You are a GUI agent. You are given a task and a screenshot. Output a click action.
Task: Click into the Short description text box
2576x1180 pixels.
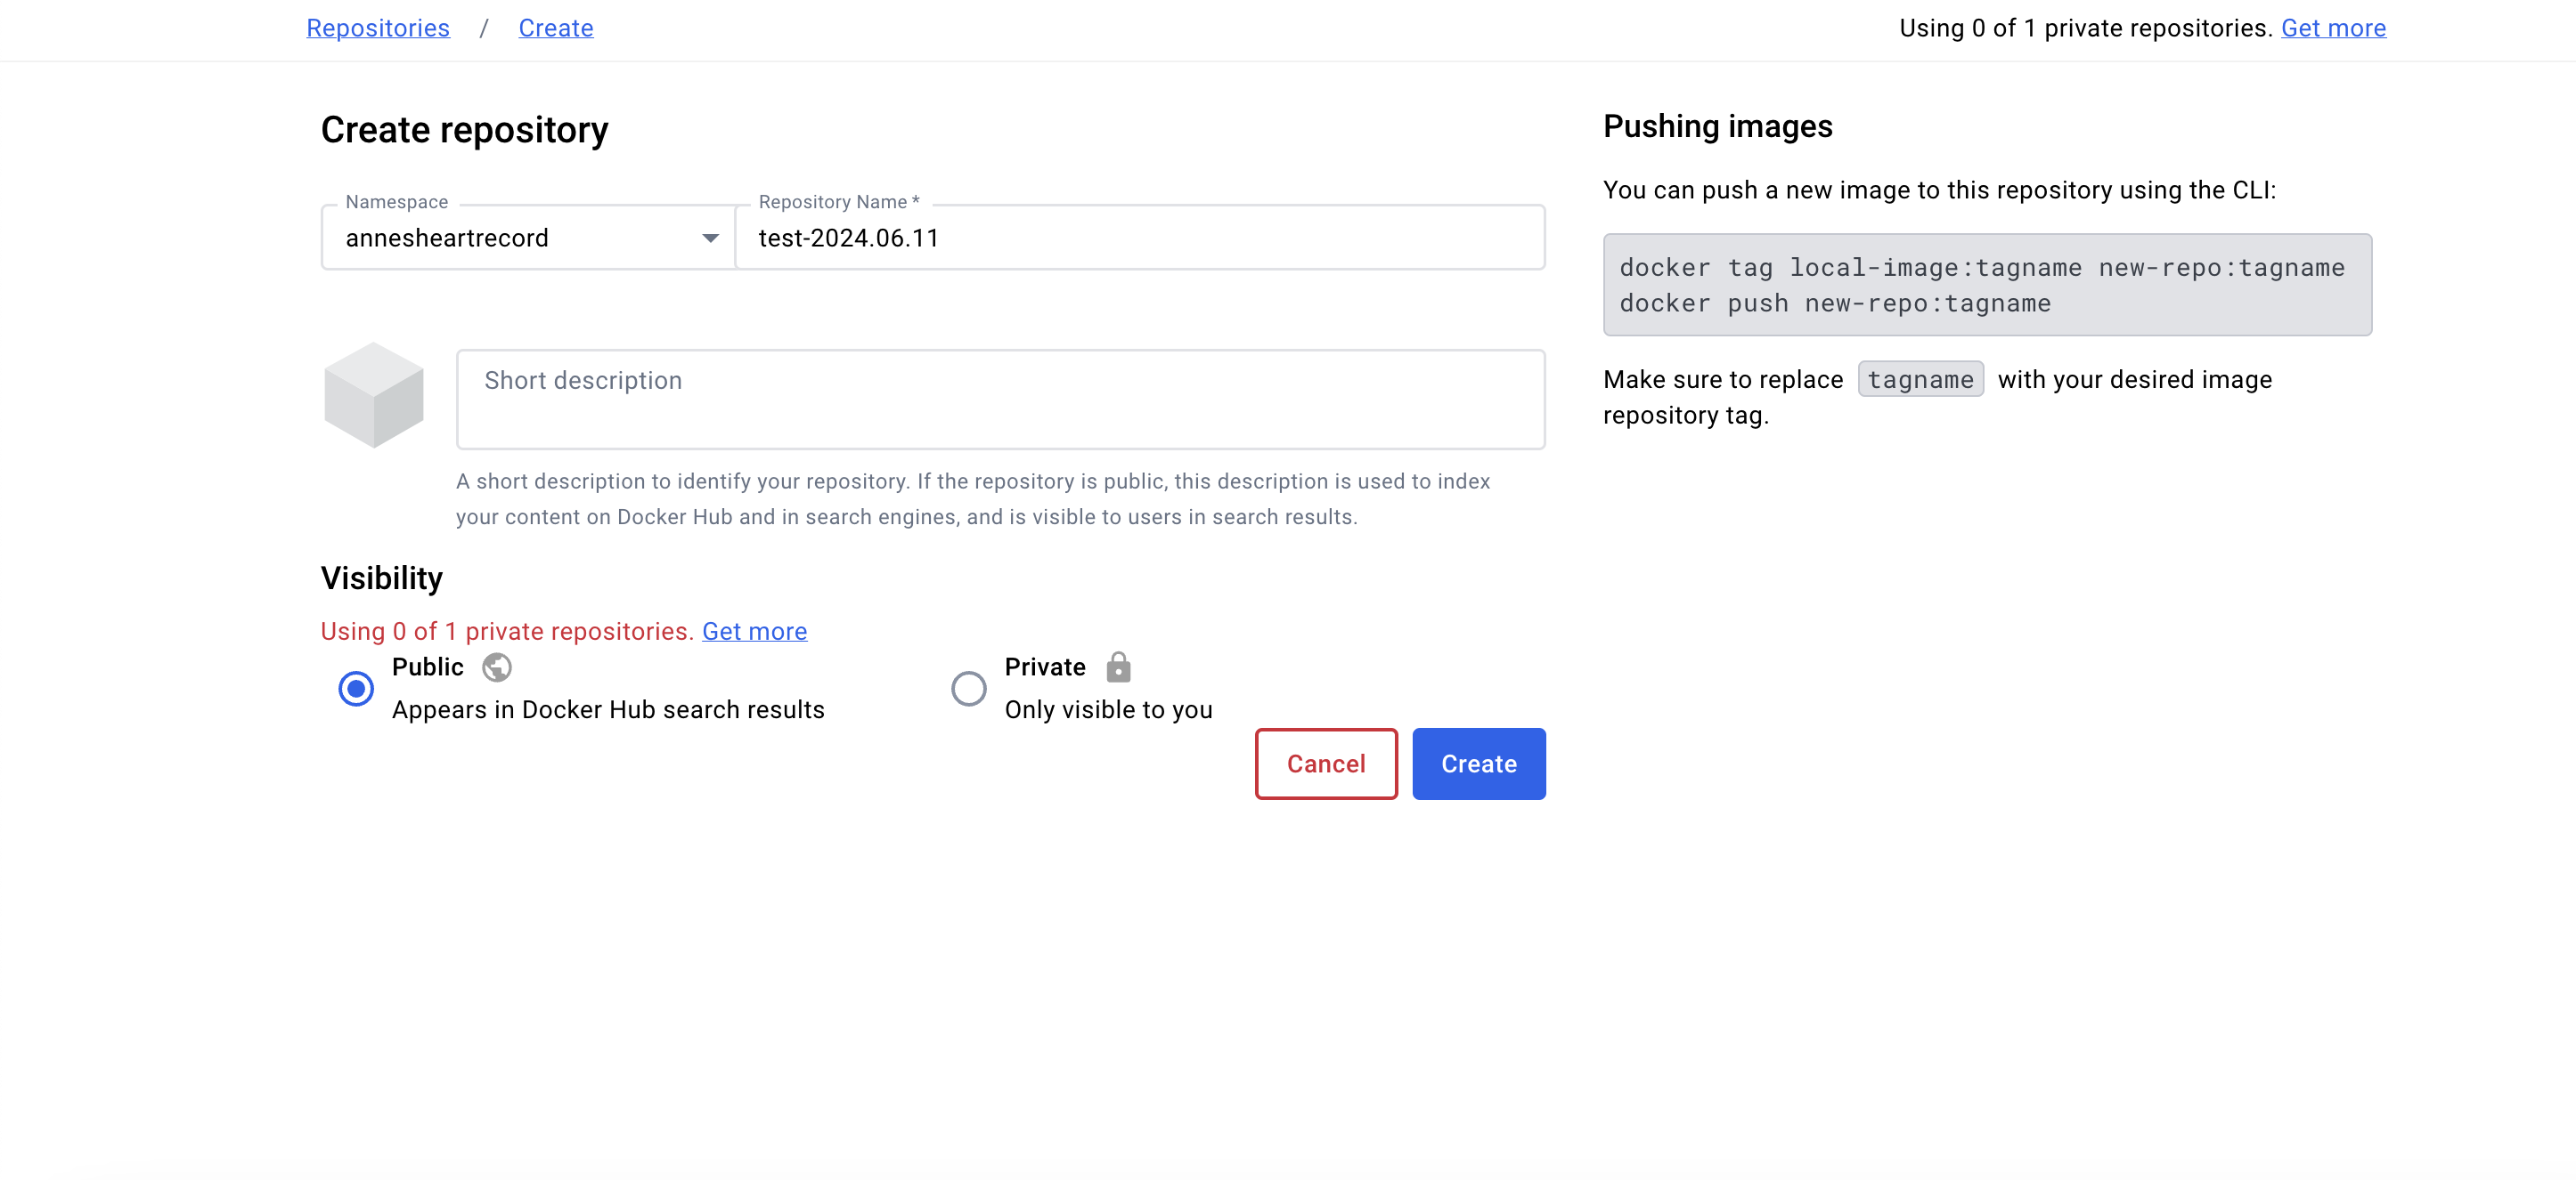tap(1000, 399)
